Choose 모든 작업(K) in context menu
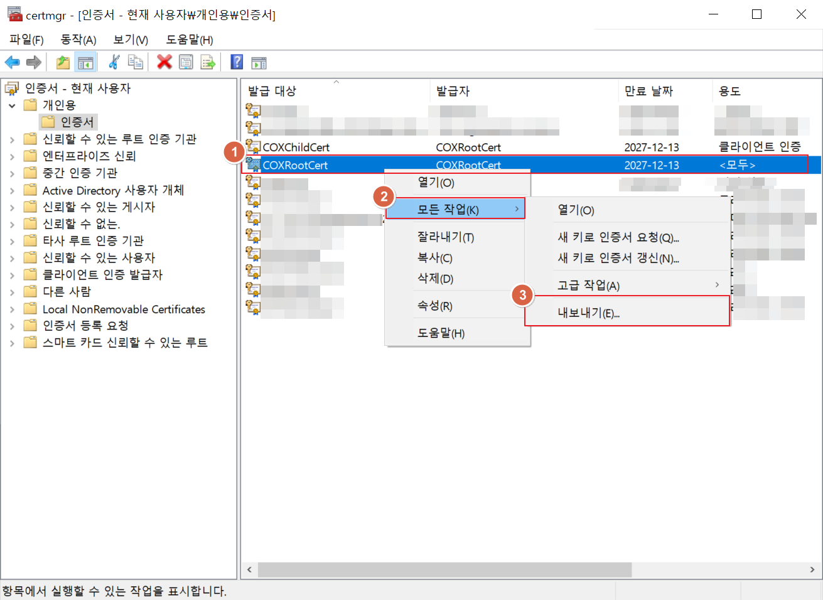Image resolution: width=823 pixels, height=600 pixels. tap(455, 209)
